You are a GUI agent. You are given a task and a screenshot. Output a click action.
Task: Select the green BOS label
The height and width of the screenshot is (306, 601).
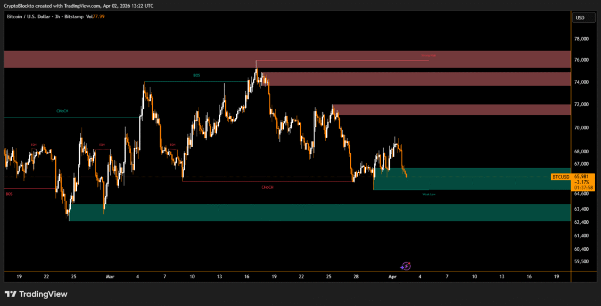[x=196, y=76]
